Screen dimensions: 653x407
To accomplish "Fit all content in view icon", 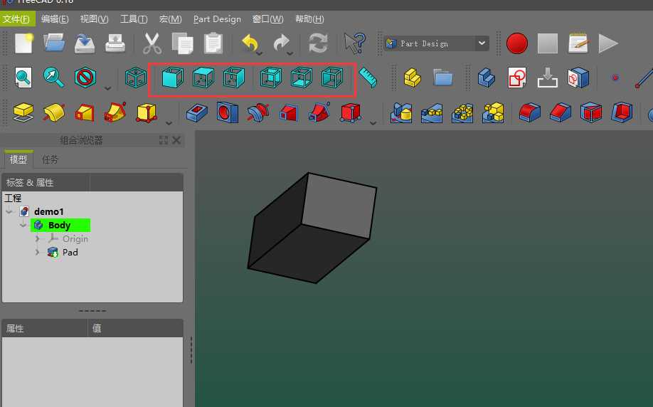I will click(x=23, y=78).
